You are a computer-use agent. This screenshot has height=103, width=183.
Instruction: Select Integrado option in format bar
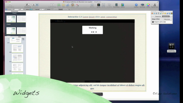[56, 9]
